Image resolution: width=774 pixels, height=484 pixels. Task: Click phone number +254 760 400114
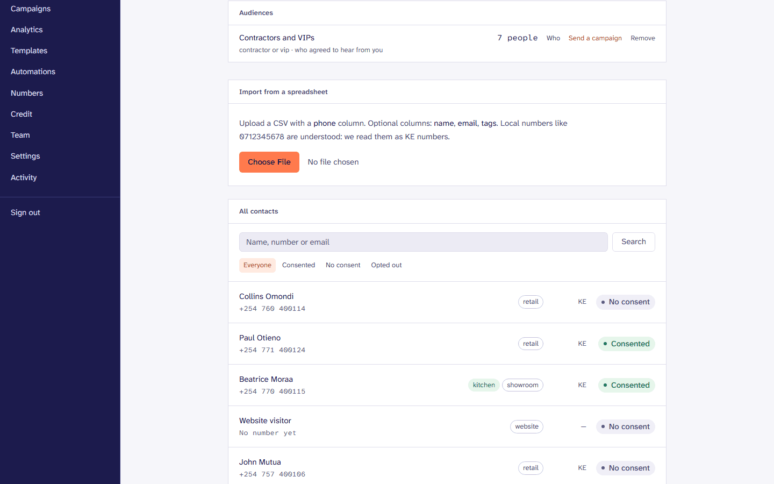pos(273,309)
